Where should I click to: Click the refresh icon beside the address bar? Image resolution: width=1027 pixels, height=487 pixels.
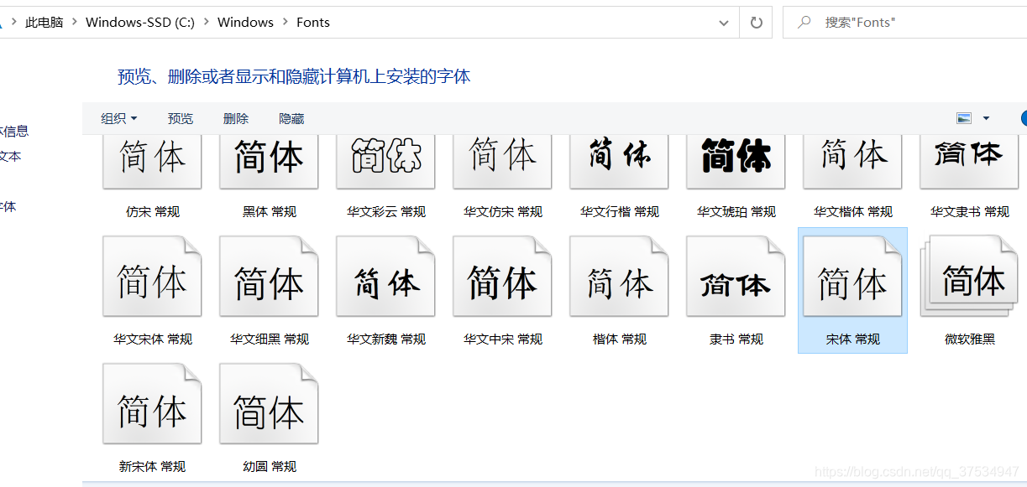755,22
